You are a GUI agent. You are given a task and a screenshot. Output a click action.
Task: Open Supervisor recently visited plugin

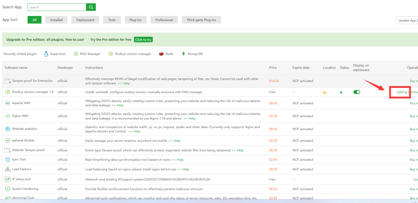tap(55, 54)
